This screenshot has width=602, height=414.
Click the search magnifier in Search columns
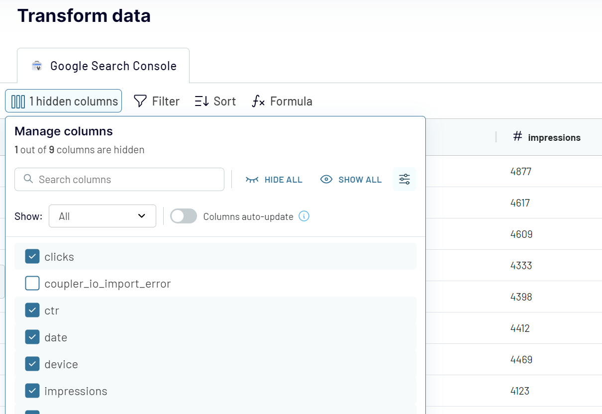coord(28,179)
